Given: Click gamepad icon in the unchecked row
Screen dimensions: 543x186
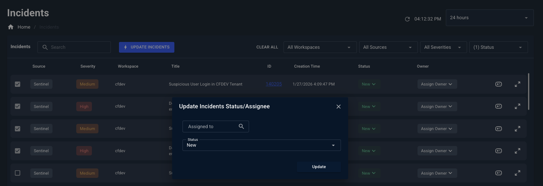Looking at the screenshot, I should click(498, 173).
